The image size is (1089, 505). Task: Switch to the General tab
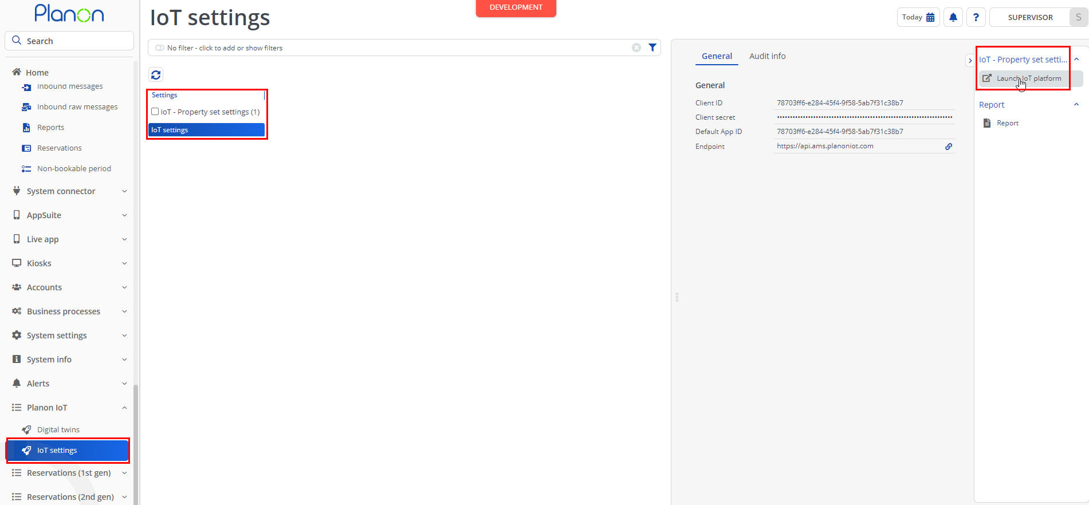coord(717,56)
